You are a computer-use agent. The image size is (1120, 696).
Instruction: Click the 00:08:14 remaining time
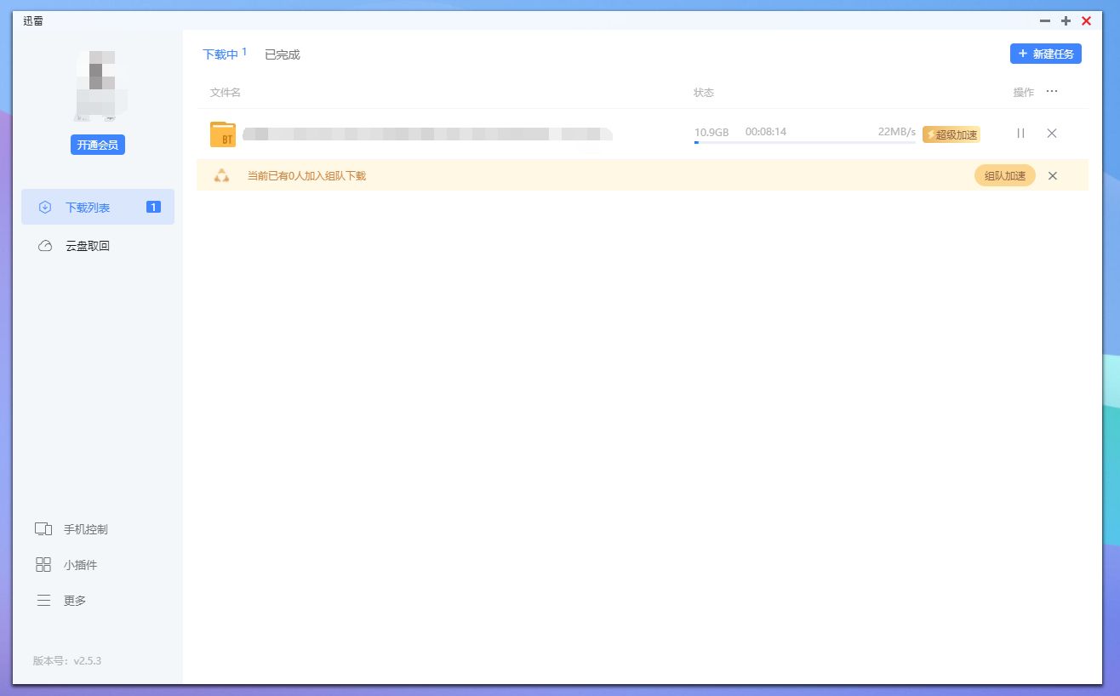pyautogui.click(x=766, y=132)
